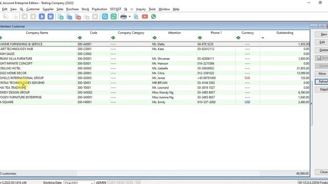Click the New document icon with green plus
The image size is (328, 184).
pyautogui.click(x=60, y=17)
